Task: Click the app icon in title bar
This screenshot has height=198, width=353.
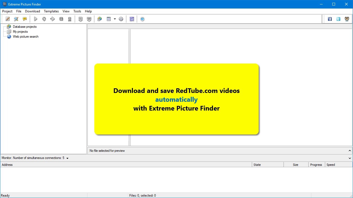Action: pos(4,4)
